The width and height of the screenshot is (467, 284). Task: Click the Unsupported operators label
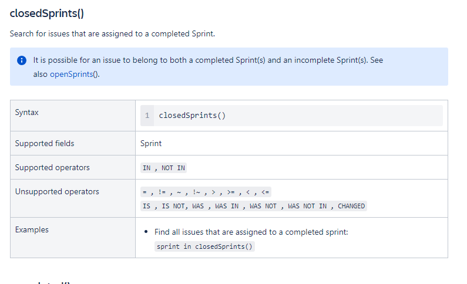pos(57,191)
